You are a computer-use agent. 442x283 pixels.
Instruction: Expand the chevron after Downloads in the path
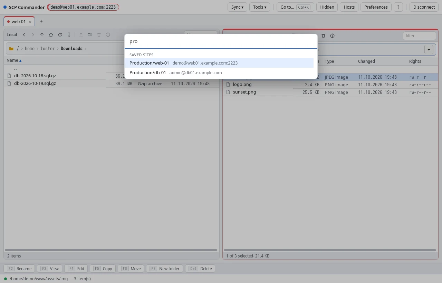pos(85,49)
